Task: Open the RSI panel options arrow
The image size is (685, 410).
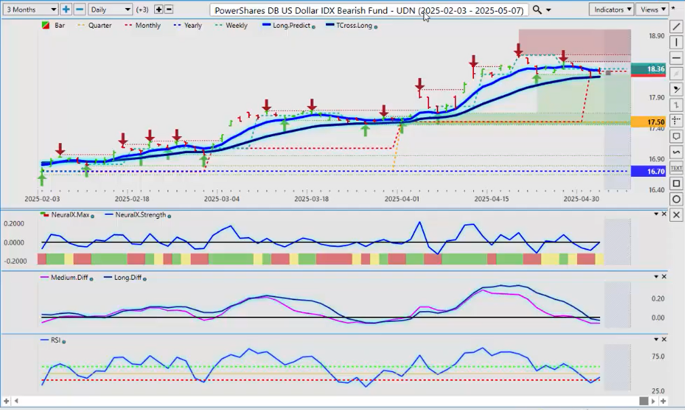Action: 656,340
